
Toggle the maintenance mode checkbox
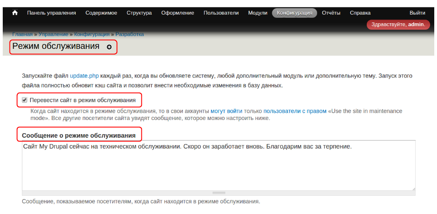(25, 100)
